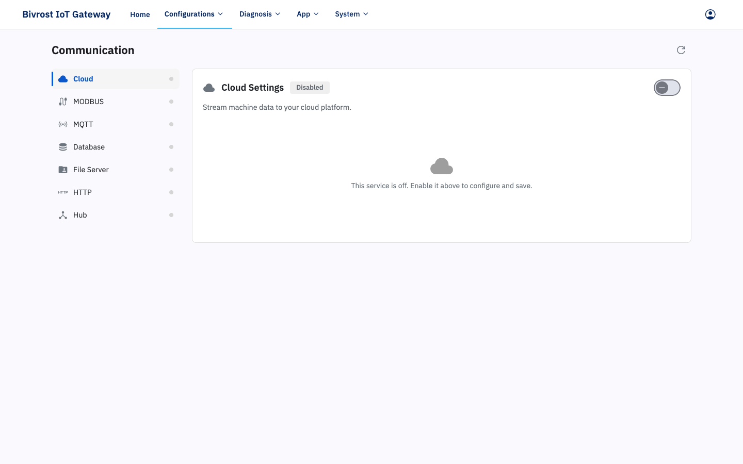The image size is (743, 464).
Task: Click 'Stream machine data to your cloud platform.'
Action: click(277, 107)
